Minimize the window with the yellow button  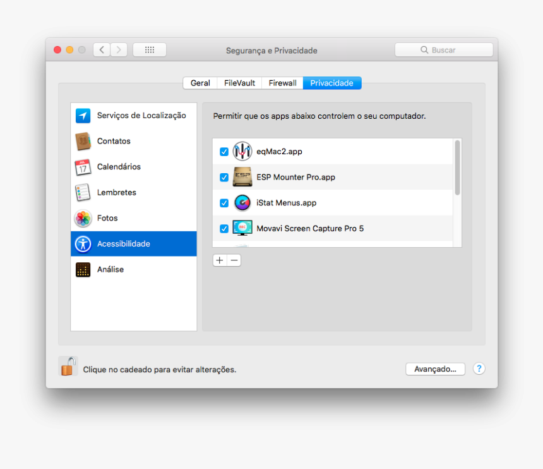tap(69, 50)
